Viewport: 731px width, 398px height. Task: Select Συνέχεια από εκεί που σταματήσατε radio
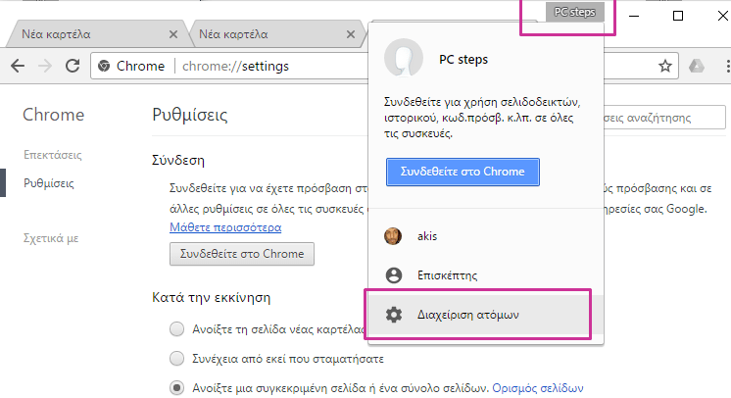176,359
